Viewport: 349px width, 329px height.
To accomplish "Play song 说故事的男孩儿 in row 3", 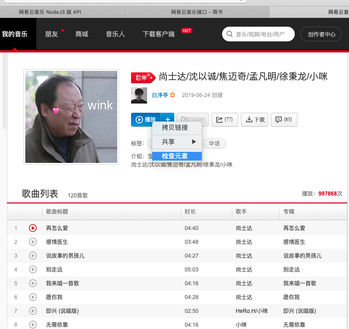I will click(33, 256).
